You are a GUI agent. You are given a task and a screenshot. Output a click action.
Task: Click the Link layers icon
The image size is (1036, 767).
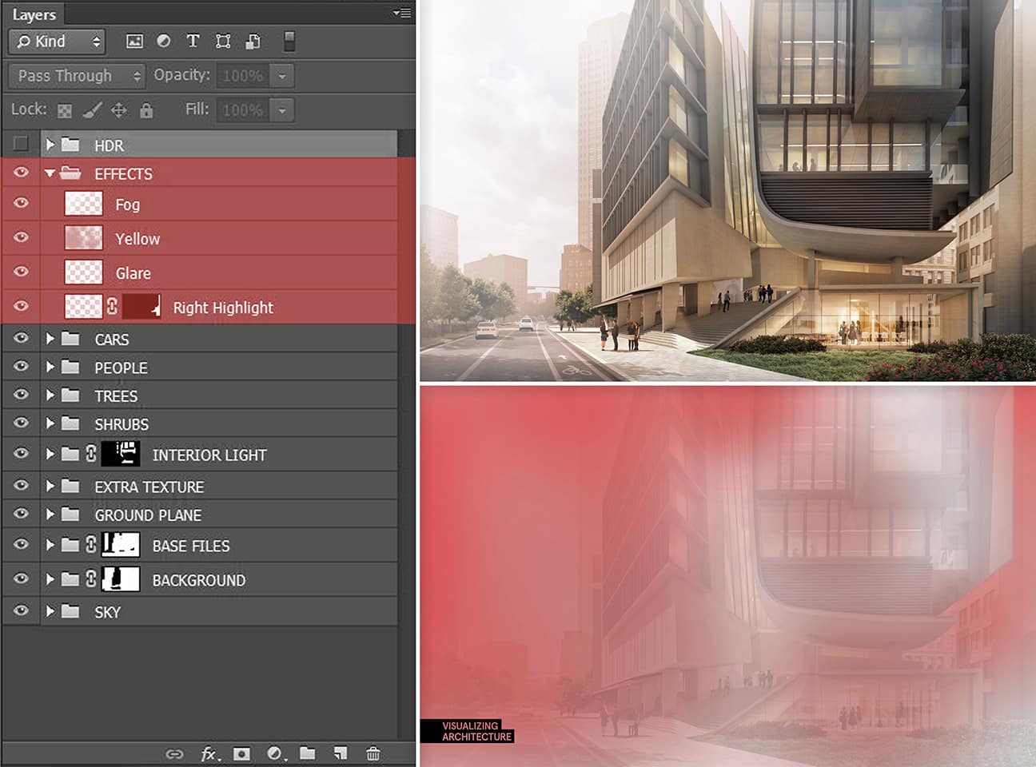[x=174, y=753]
